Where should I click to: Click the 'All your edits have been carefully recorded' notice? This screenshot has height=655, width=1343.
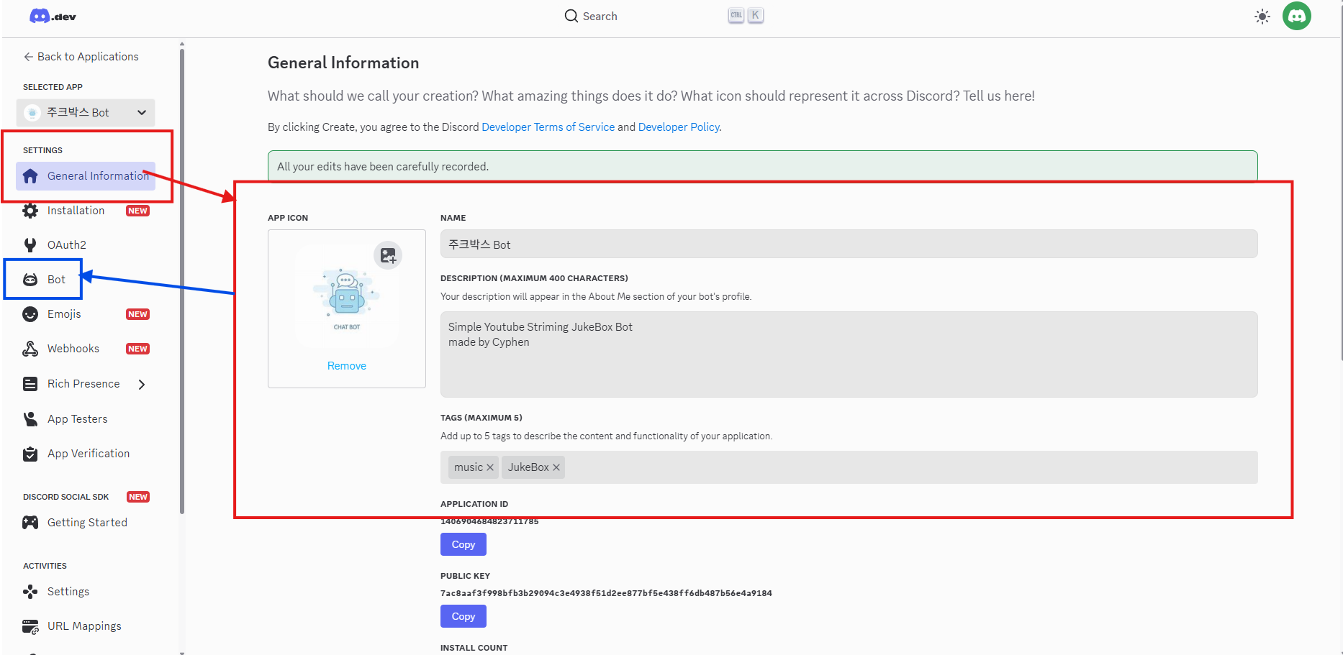click(x=763, y=166)
